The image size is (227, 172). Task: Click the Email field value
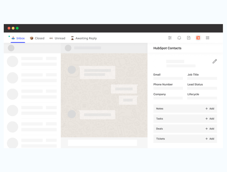click(168, 79)
